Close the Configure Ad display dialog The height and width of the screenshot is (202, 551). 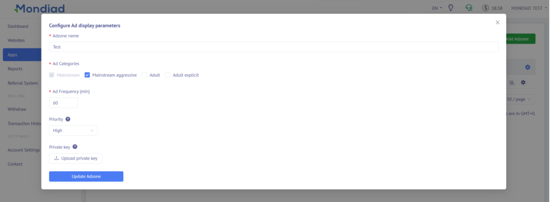pos(497,23)
